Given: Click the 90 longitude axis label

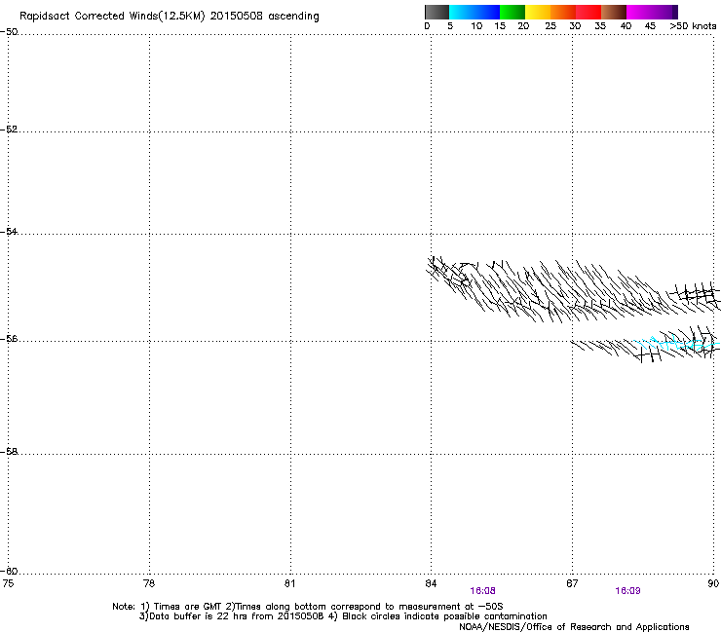Looking at the screenshot, I should 713,583.
